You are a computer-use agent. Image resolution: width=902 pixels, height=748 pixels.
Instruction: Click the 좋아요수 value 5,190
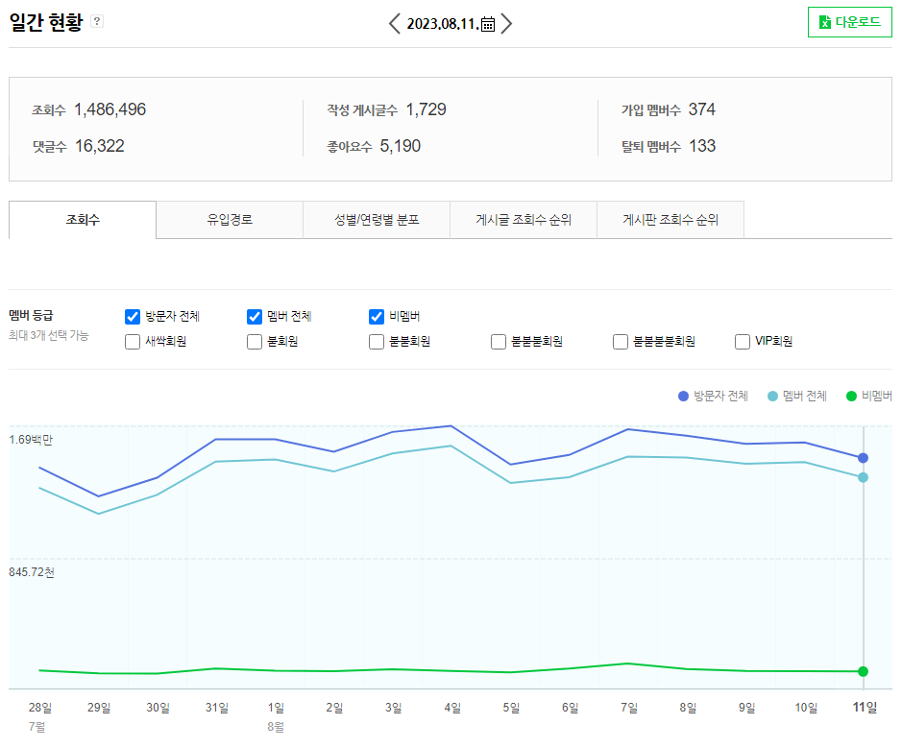[x=401, y=146]
